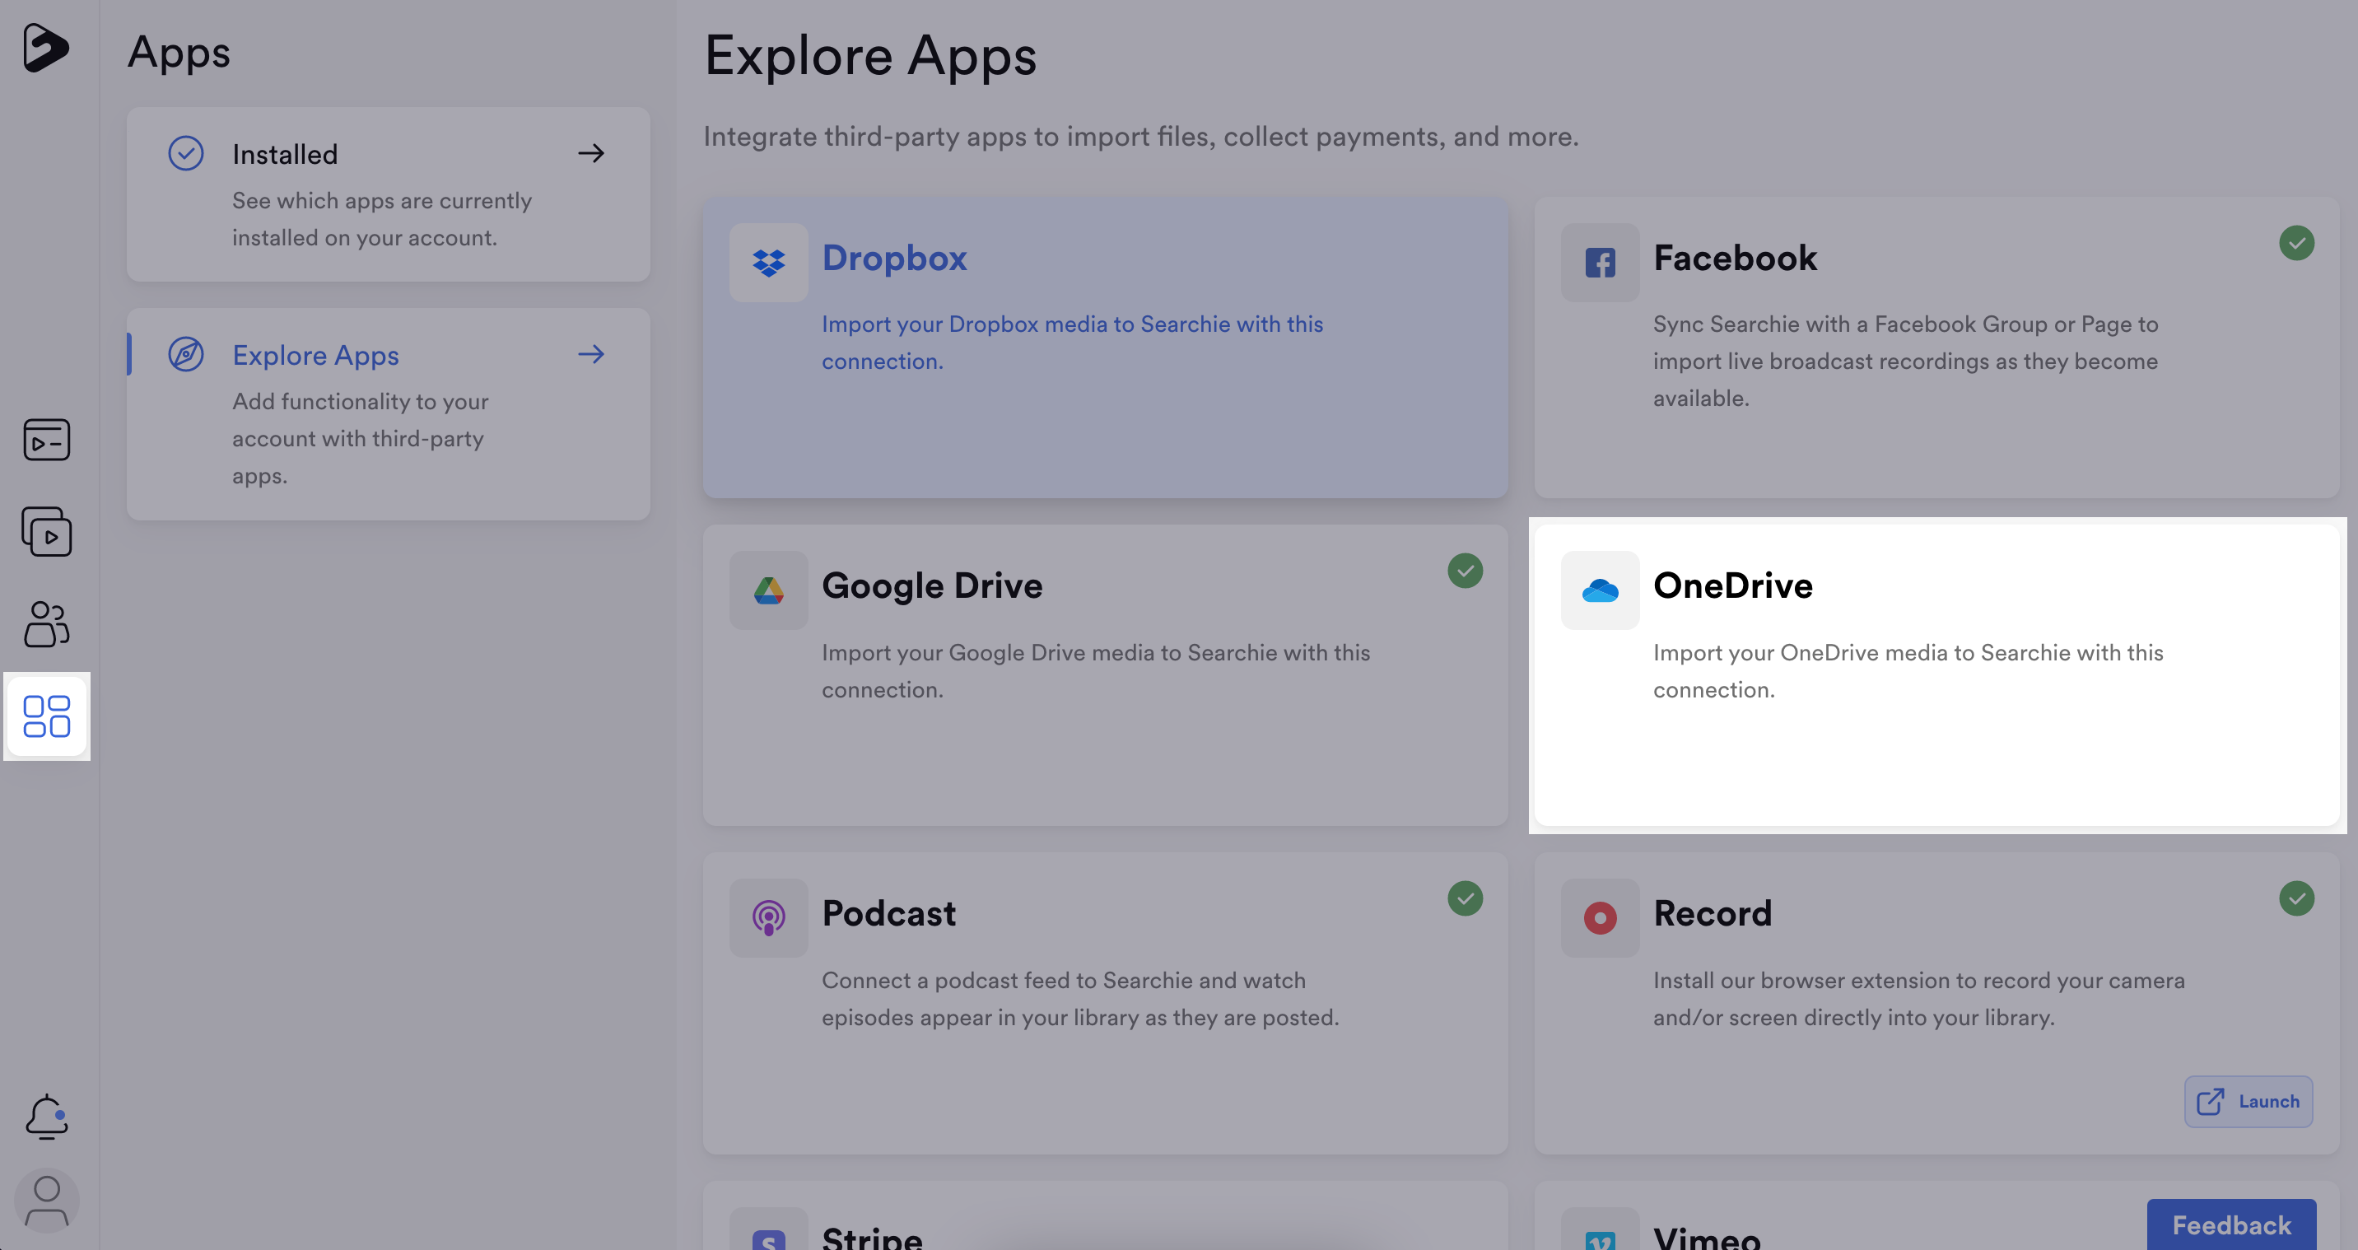Open the Dropbox app title link
The width and height of the screenshot is (2358, 1250).
point(894,259)
